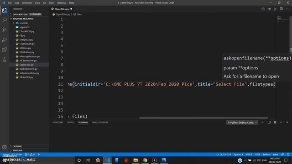The image size is (292, 164).
Task: Open Google Chrome from the taskbar
Action: [x=145, y=160]
